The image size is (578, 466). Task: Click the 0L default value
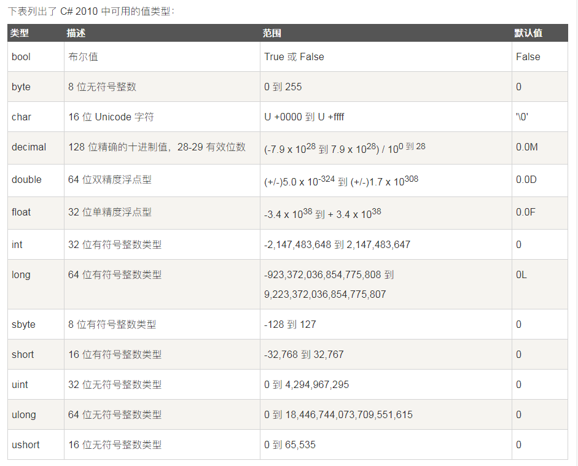click(521, 275)
